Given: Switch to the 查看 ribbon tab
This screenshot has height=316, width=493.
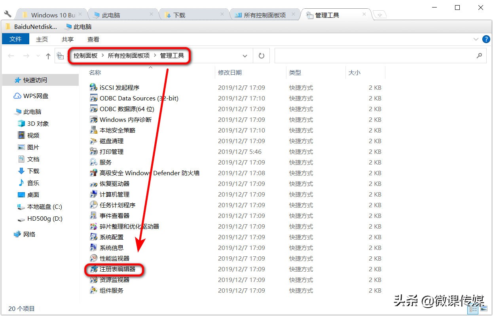Looking at the screenshot, I should (x=93, y=39).
